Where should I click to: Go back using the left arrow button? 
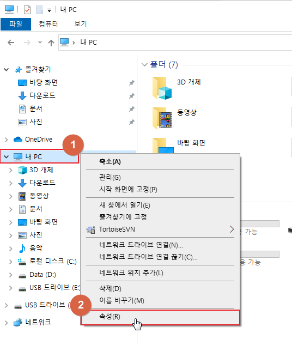[11, 43]
